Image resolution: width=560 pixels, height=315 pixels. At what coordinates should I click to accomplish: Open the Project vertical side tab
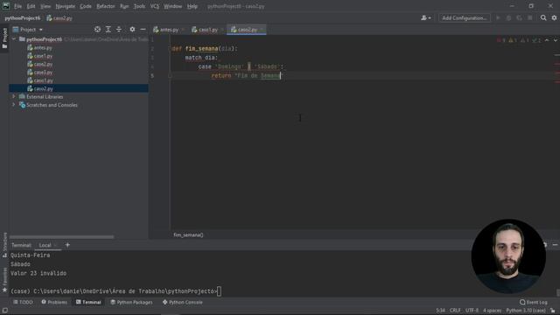click(x=4, y=38)
